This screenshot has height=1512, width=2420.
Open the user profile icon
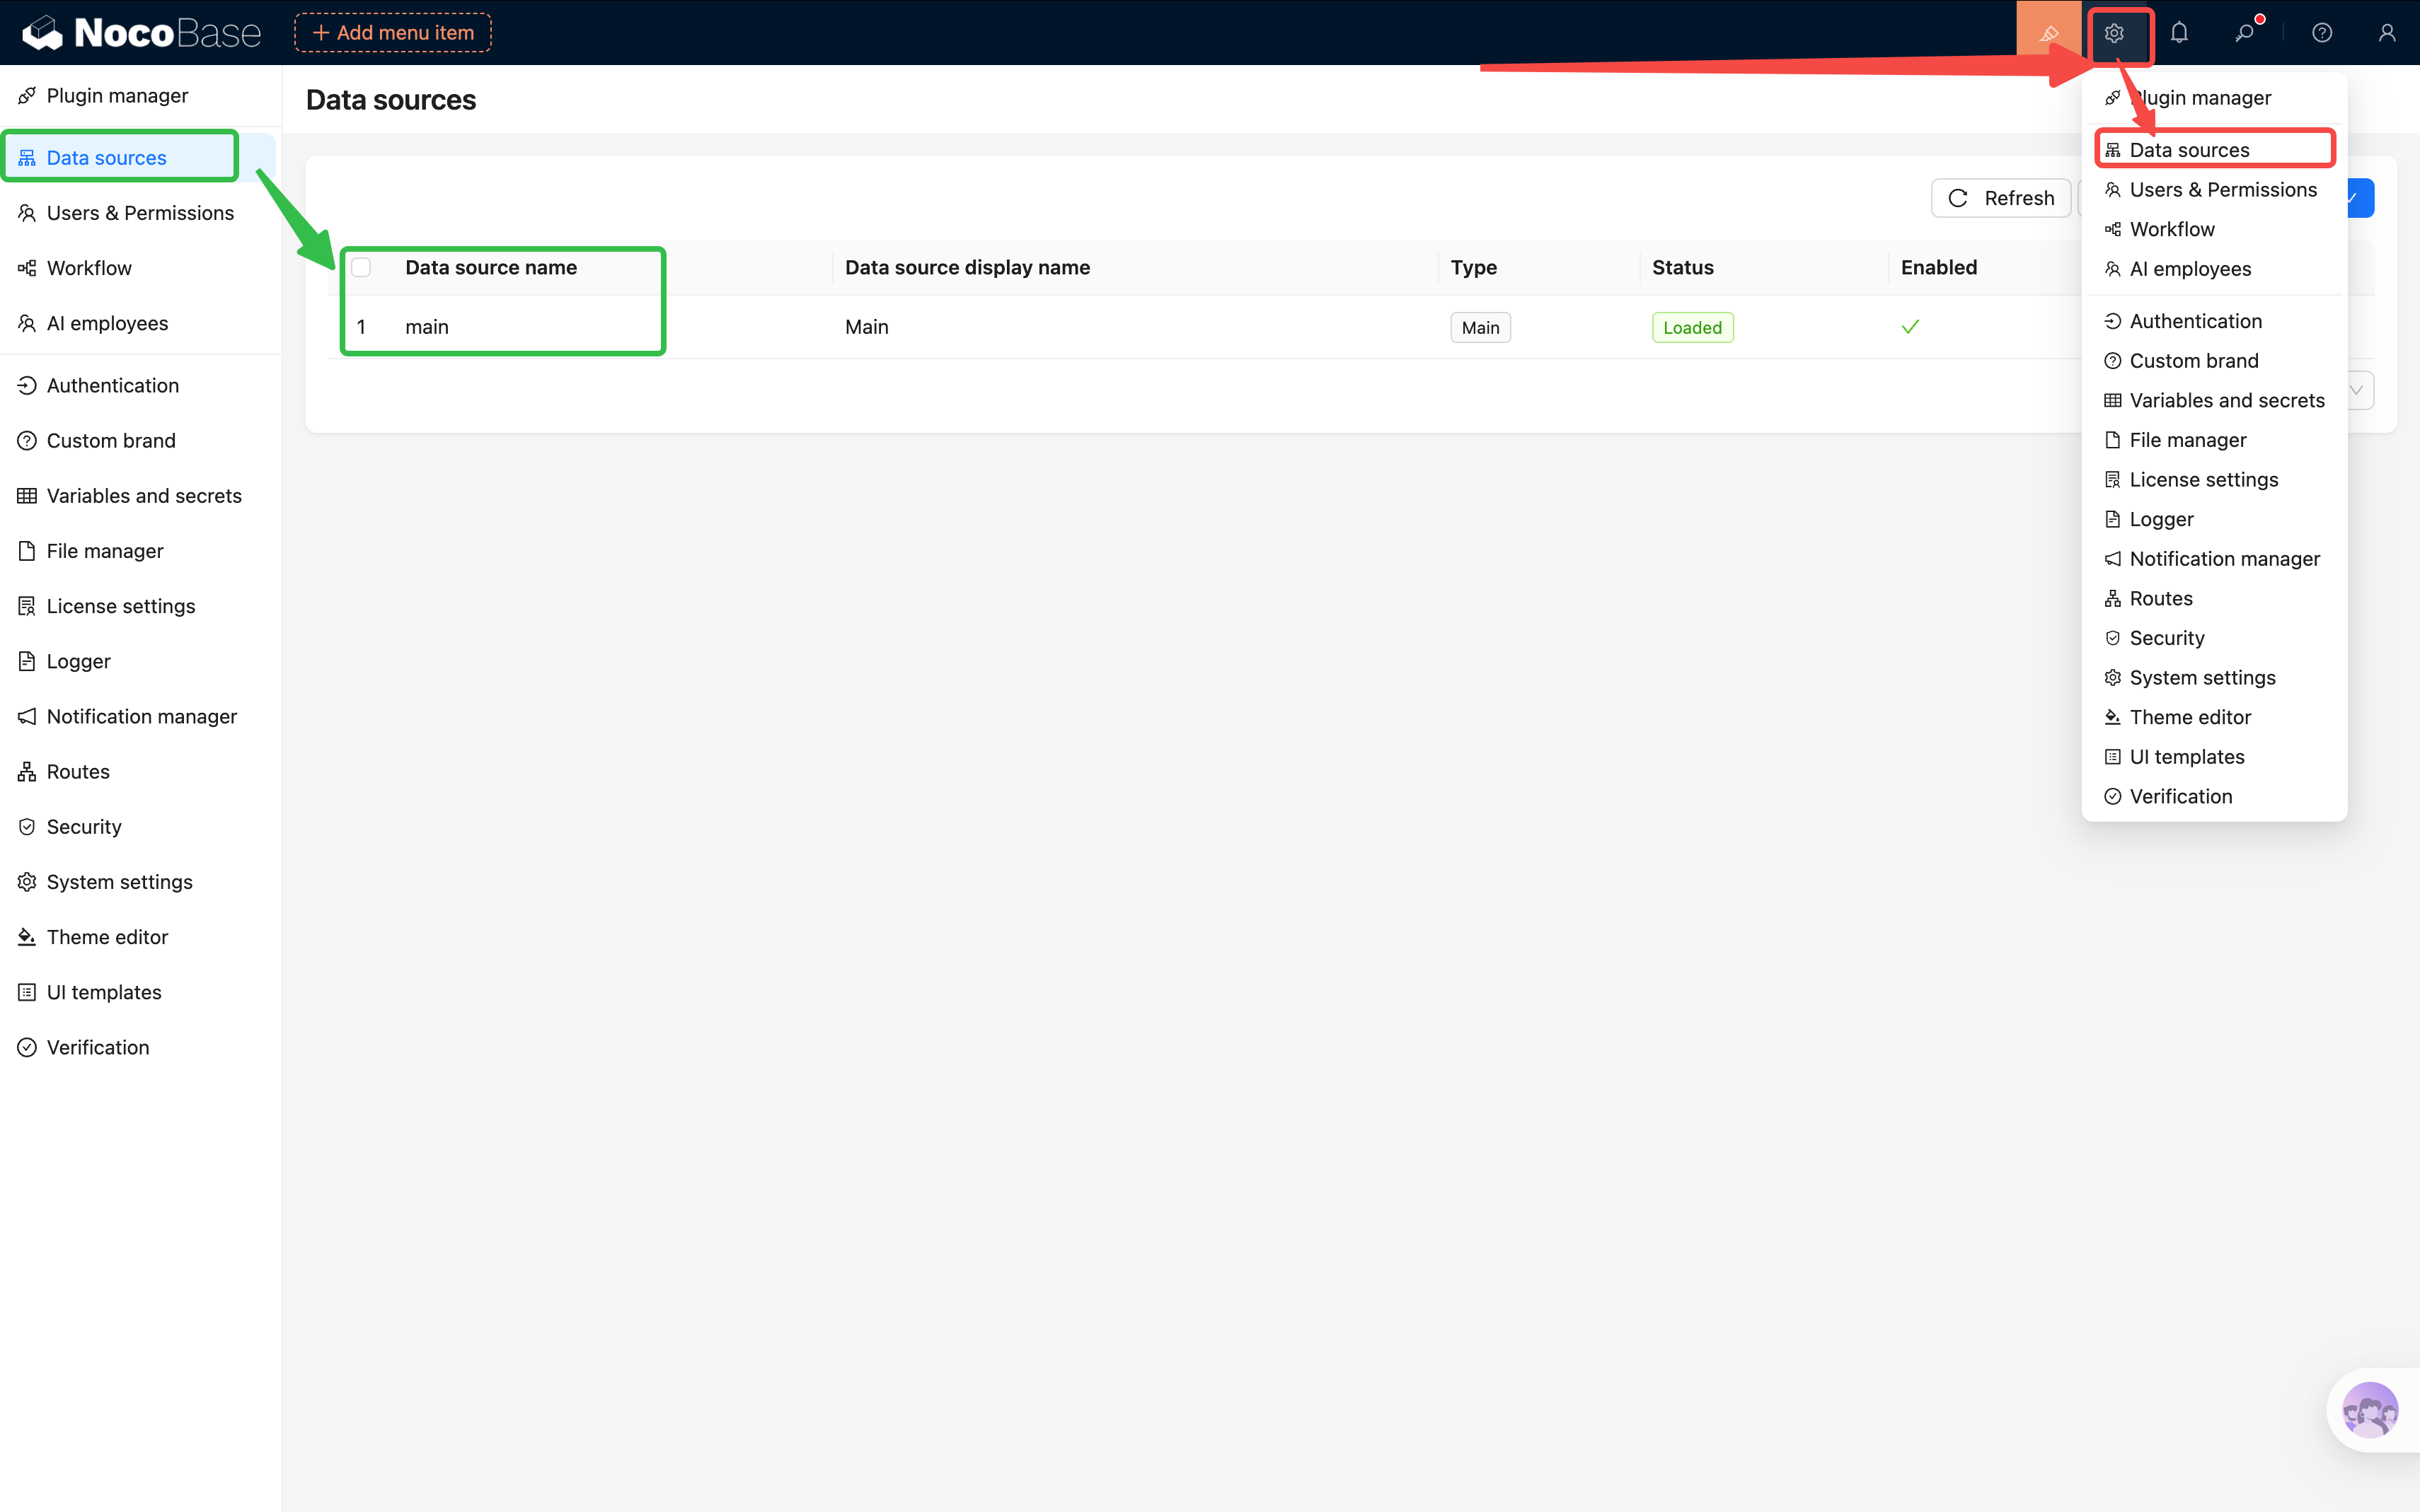point(2387,33)
